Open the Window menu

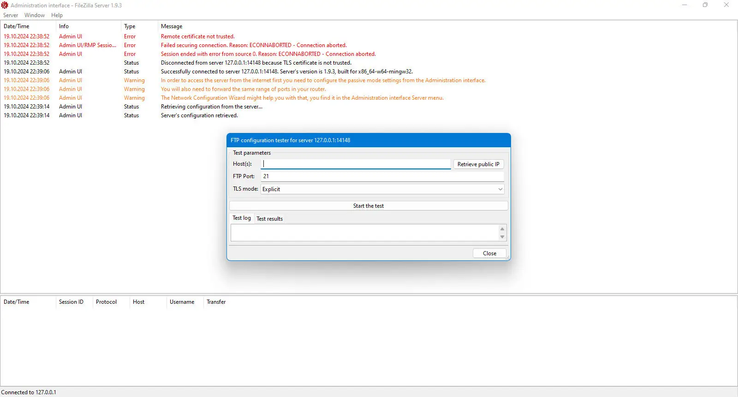[35, 15]
